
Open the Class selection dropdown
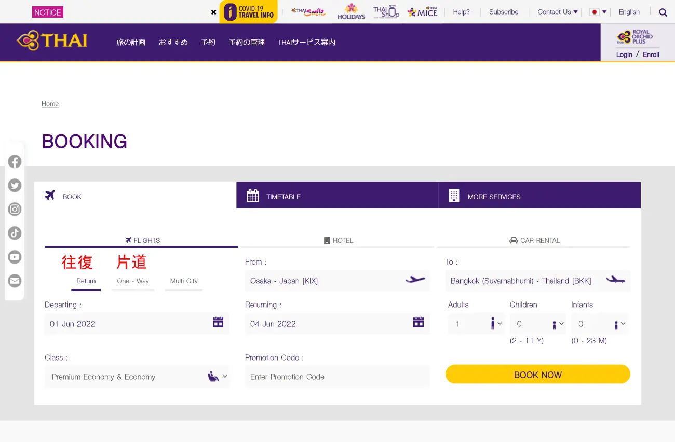click(137, 377)
